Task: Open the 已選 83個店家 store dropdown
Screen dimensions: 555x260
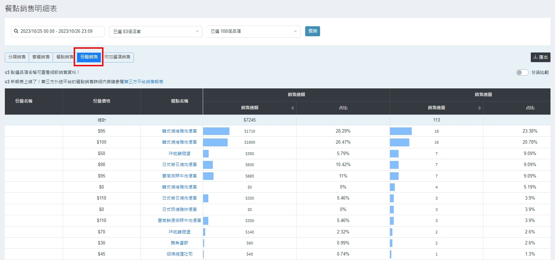Action: tap(155, 31)
